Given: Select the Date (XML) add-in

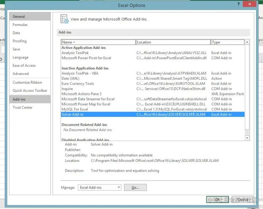Looking at the screenshot, I should click(x=153, y=79).
